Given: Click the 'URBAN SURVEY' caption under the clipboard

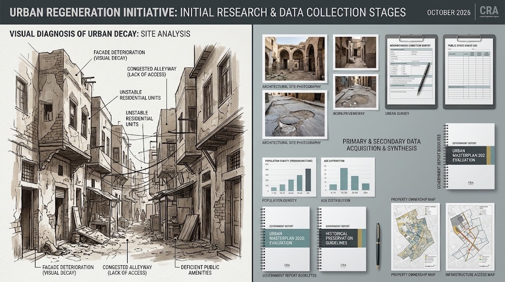Looking at the screenshot, I should point(397,113).
